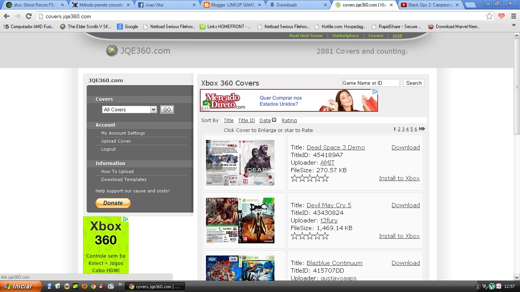Image resolution: width=520 pixels, height=292 pixels.
Task: Download the Devil May Cry 5 cover
Action: tap(405, 205)
